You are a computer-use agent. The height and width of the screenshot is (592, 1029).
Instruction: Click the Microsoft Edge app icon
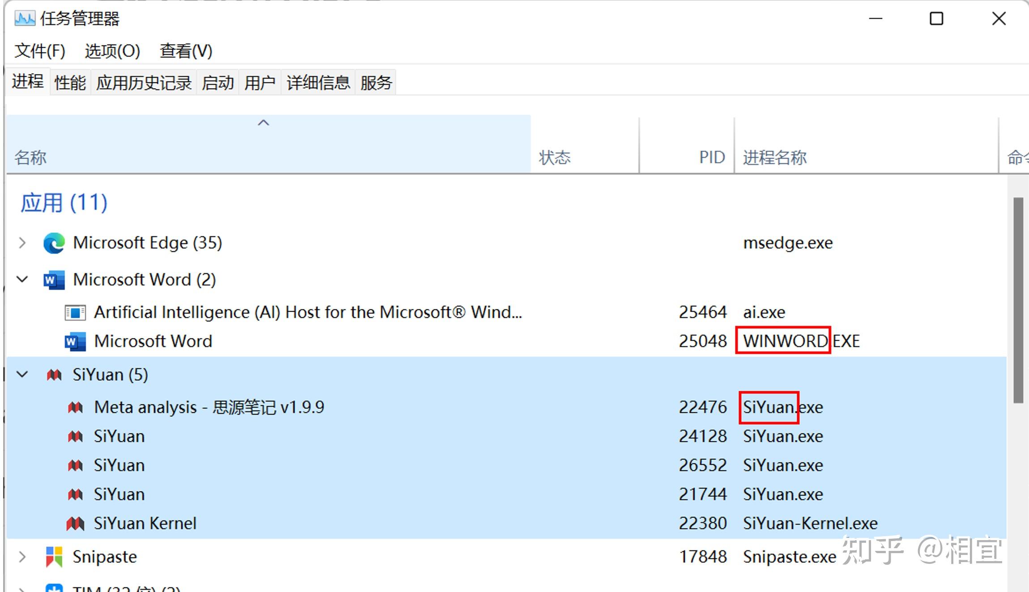pos(54,243)
